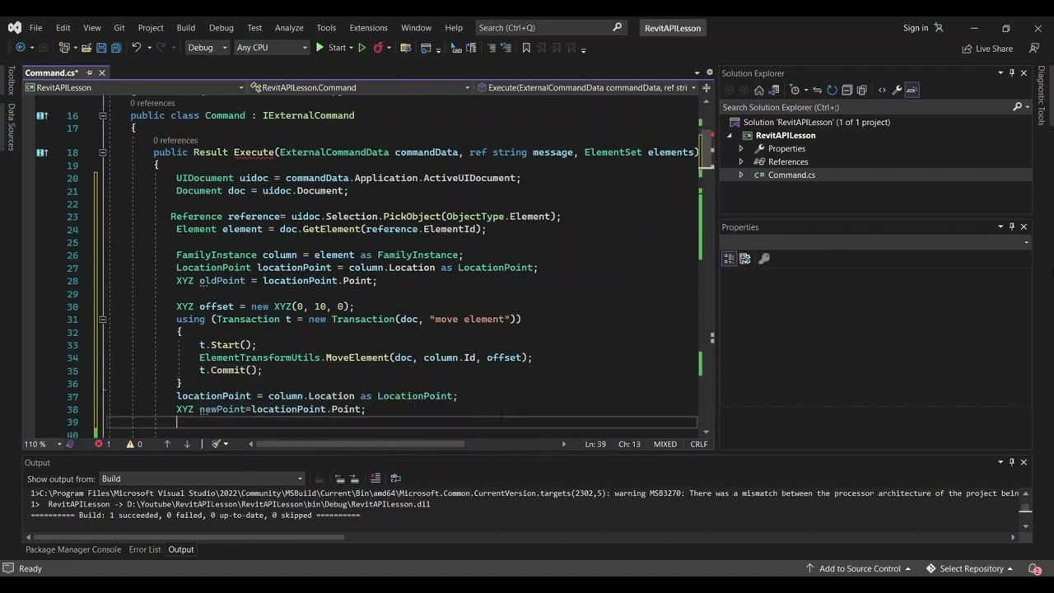This screenshot has height=593, width=1054.
Task: Open the Show output from Build dropdown
Action: 202,479
